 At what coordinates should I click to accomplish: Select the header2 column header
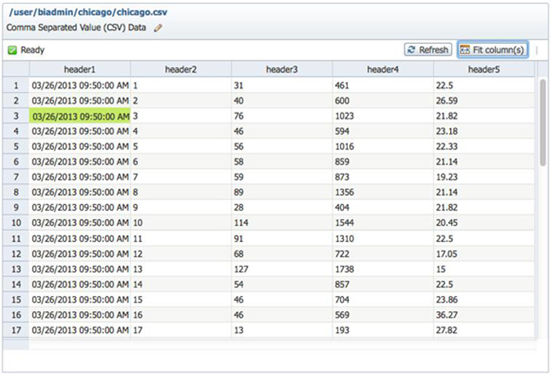[181, 69]
